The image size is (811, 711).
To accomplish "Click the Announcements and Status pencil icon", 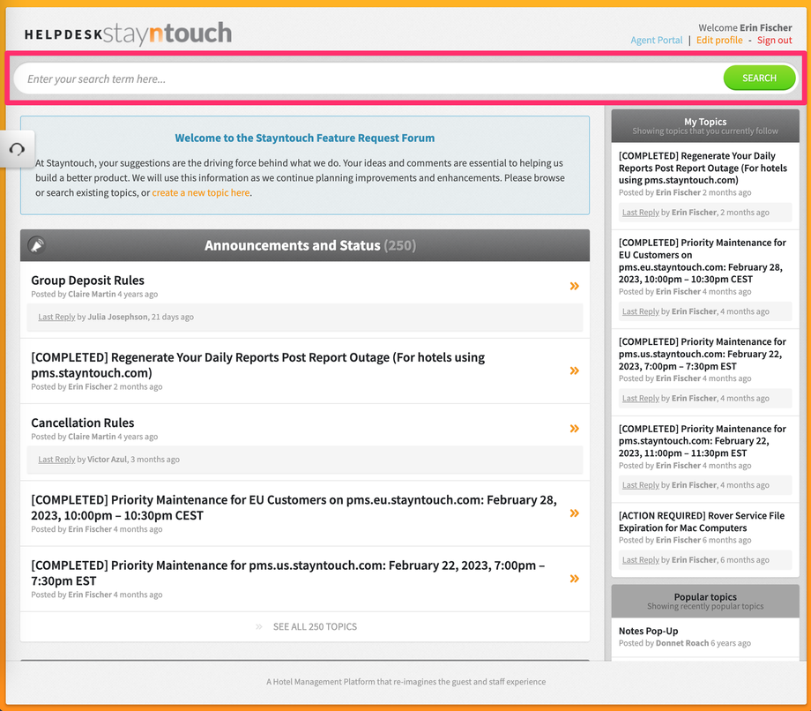I will [36, 244].
